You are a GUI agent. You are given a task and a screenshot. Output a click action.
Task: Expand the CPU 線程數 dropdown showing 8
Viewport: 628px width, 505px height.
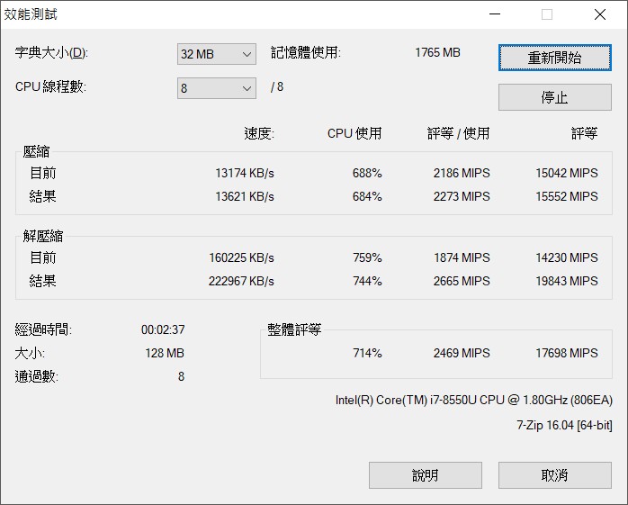[x=217, y=88]
